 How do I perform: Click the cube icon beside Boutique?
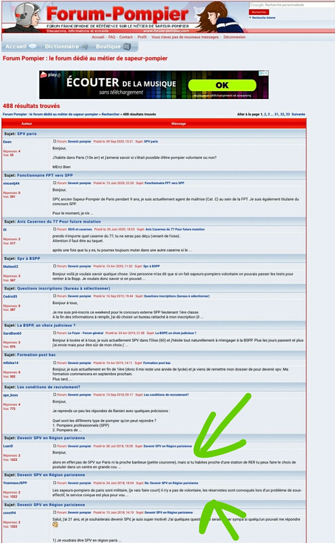coord(127,46)
